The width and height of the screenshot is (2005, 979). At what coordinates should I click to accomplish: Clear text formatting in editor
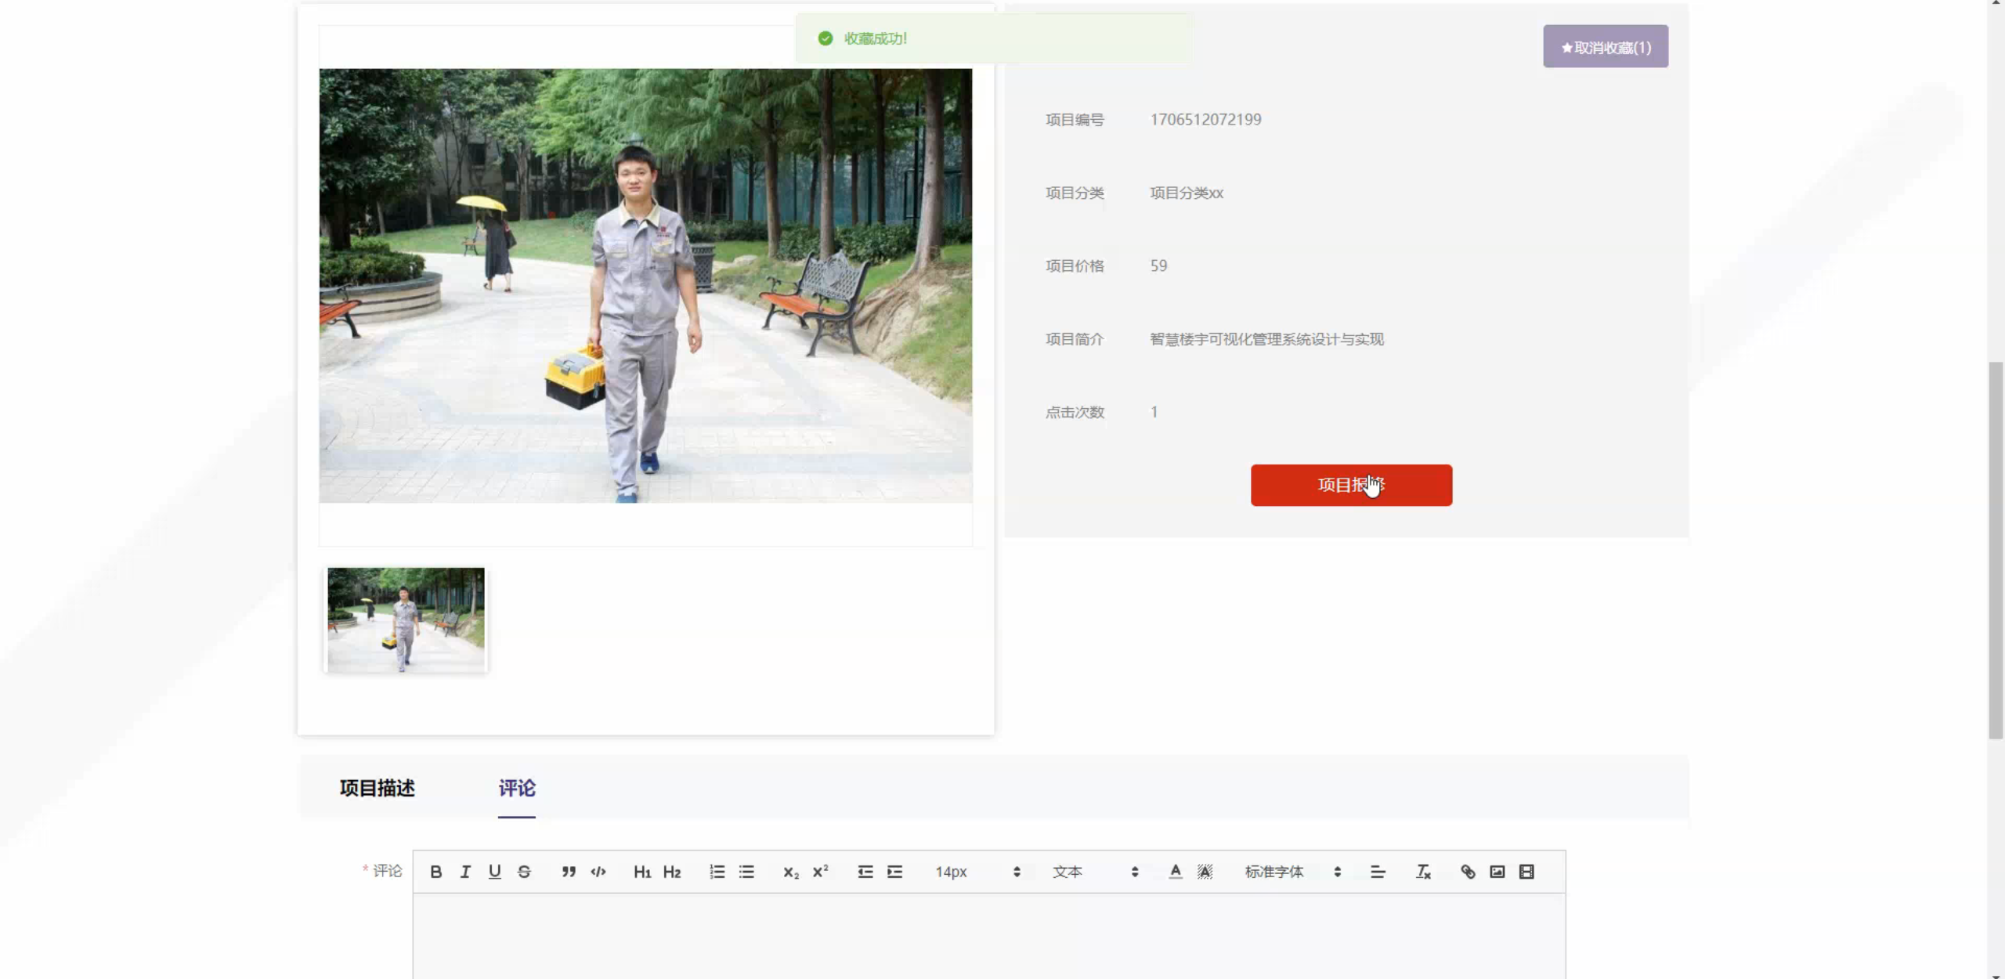pos(1423,872)
